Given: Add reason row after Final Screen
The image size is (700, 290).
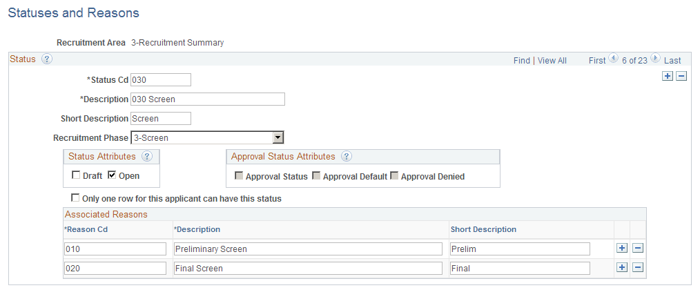Looking at the screenshot, I should click(x=622, y=267).
